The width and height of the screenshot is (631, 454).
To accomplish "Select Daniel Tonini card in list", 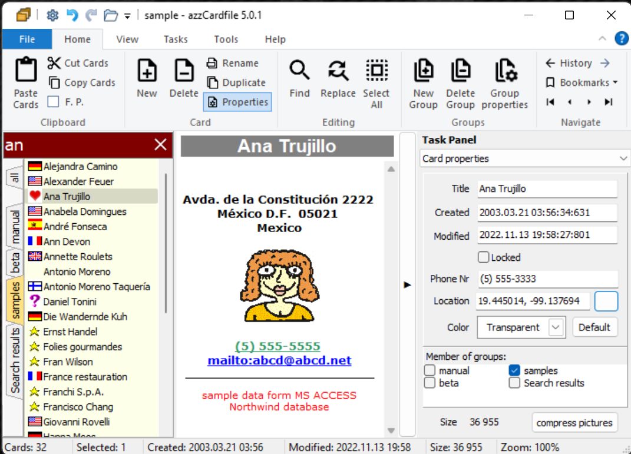I will click(x=92, y=301).
